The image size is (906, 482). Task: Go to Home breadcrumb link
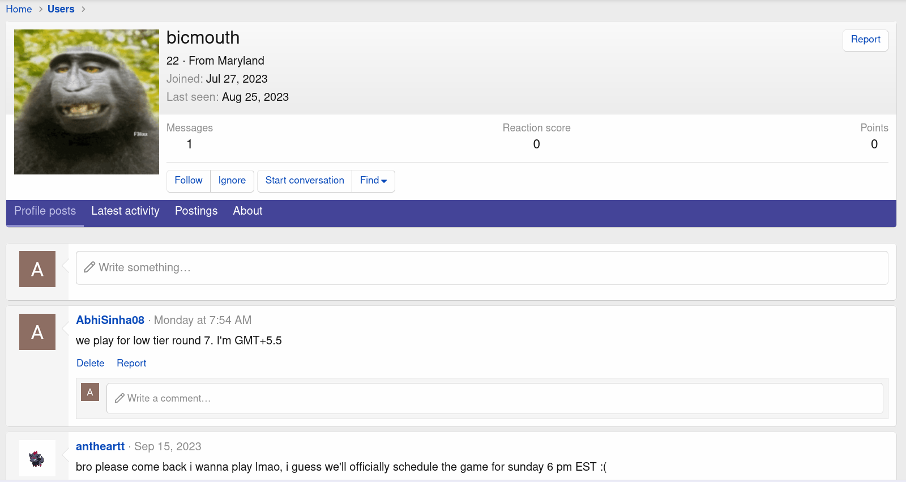point(19,9)
